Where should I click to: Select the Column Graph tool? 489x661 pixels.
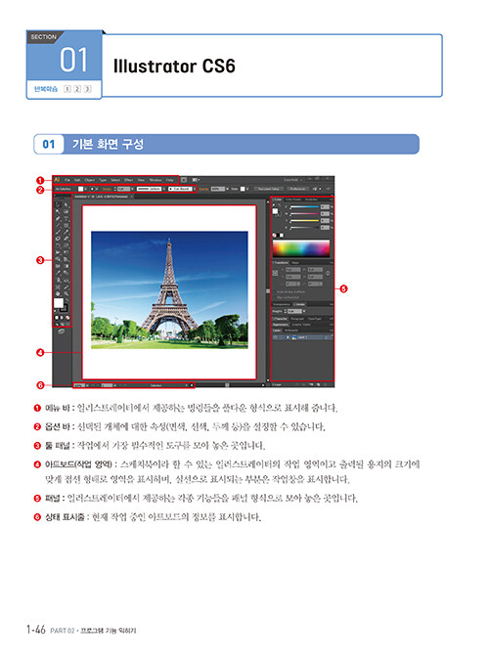coord(67,280)
